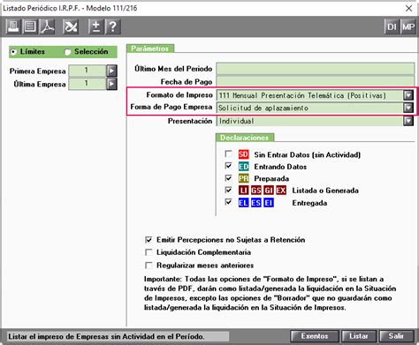Select the Parámetros tab
The height and width of the screenshot is (345, 419).
[x=150, y=49]
